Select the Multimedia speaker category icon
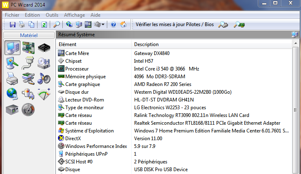The height and width of the screenshot is (174, 301). coord(44,79)
